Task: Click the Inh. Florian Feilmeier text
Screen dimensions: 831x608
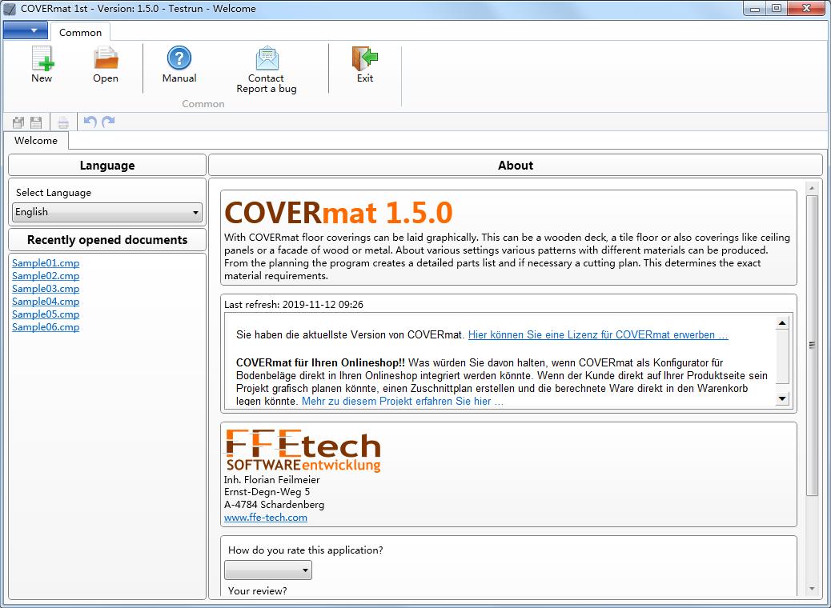Action: [272, 480]
